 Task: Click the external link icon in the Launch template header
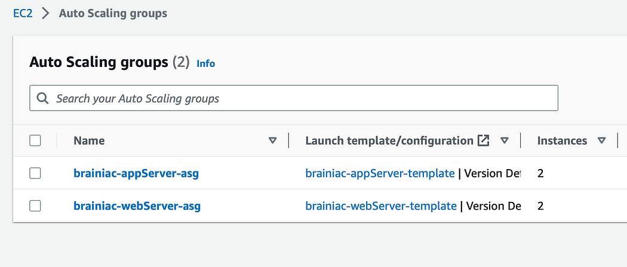tap(484, 141)
